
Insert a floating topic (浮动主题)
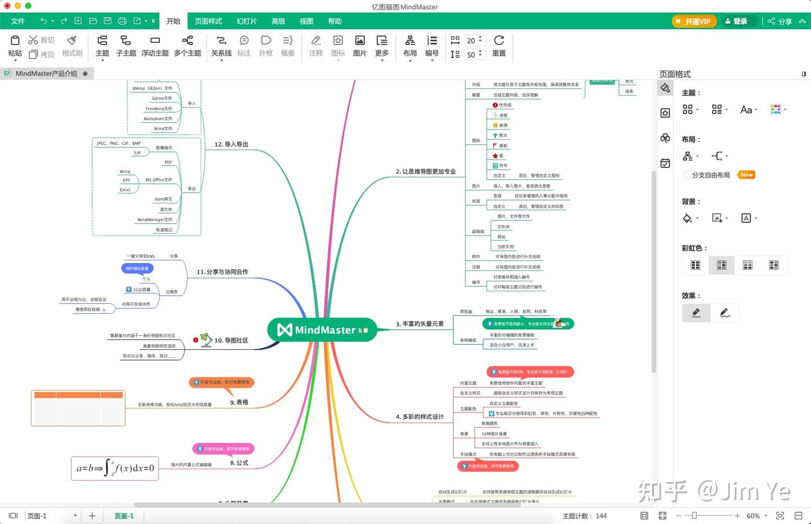155,46
